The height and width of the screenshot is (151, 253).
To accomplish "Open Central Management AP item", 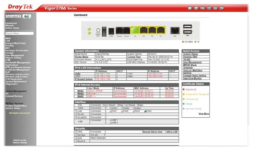I will point(7,94).
